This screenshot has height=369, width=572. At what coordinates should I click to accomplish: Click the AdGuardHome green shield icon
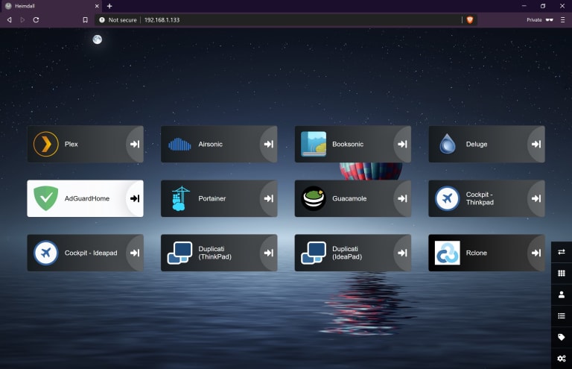(46, 198)
